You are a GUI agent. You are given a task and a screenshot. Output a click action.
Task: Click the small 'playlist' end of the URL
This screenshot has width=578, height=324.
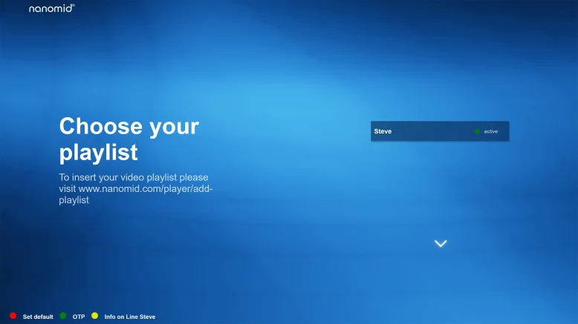tap(74, 200)
